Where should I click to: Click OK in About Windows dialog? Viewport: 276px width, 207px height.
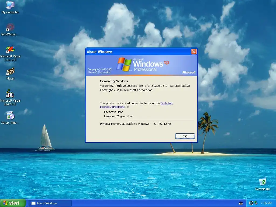tap(185, 136)
